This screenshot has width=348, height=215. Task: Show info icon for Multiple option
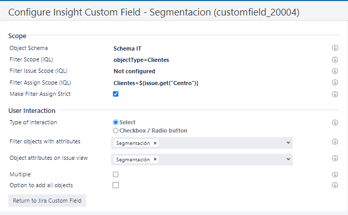tap(335, 175)
